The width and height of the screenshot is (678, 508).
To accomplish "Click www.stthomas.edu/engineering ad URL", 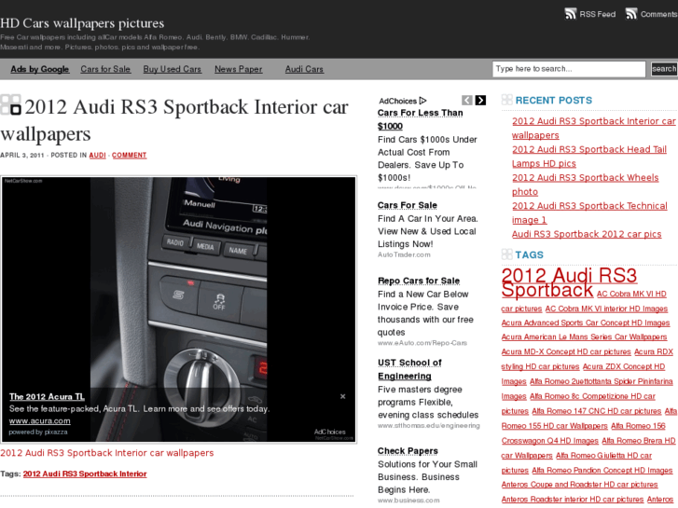I will pos(428,425).
